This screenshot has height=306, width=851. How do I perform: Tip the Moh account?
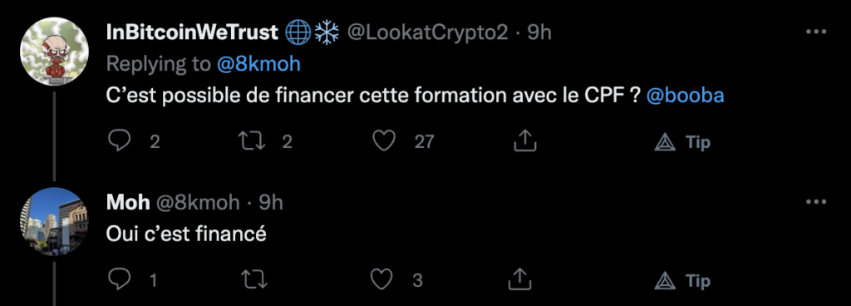(x=681, y=280)
